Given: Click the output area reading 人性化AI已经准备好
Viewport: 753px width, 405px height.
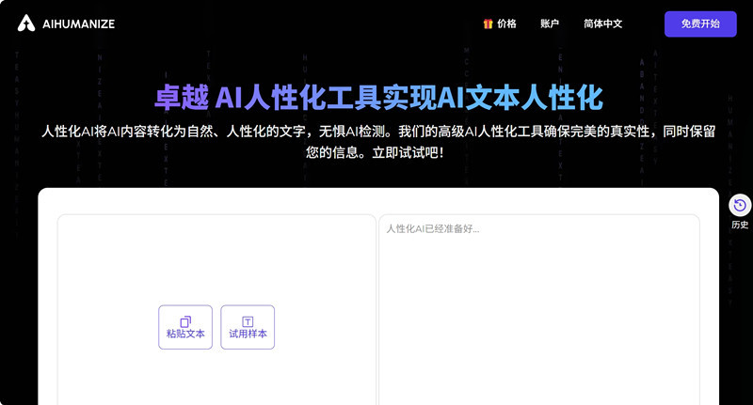Looking at the screenshot, I should [x=539, y=309].
